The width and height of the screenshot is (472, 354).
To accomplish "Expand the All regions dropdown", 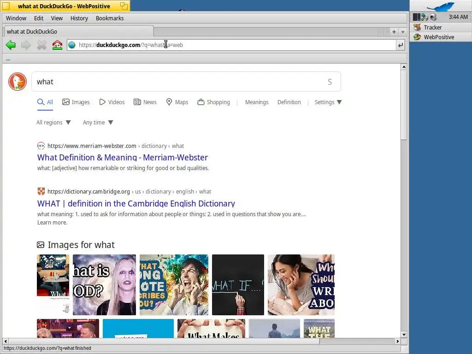I will click(x=53, y=123).
